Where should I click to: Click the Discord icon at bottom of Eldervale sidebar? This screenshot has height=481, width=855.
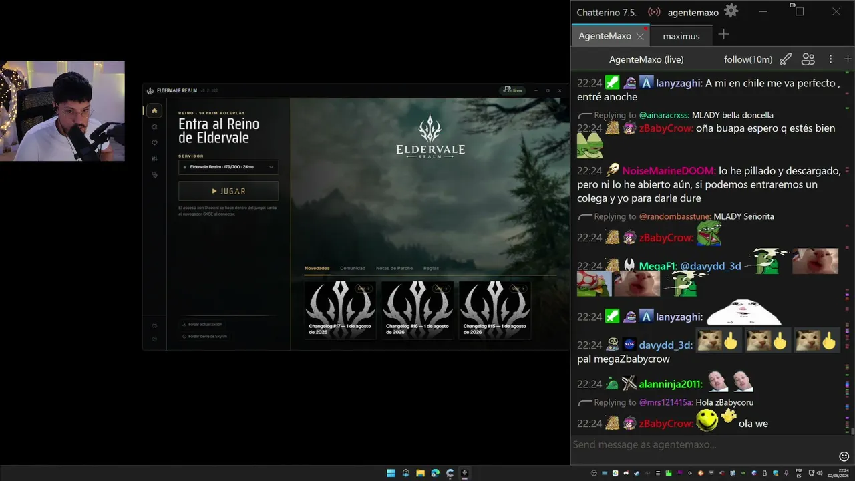154,326
